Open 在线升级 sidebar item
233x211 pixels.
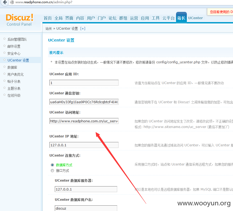[14, 95]
